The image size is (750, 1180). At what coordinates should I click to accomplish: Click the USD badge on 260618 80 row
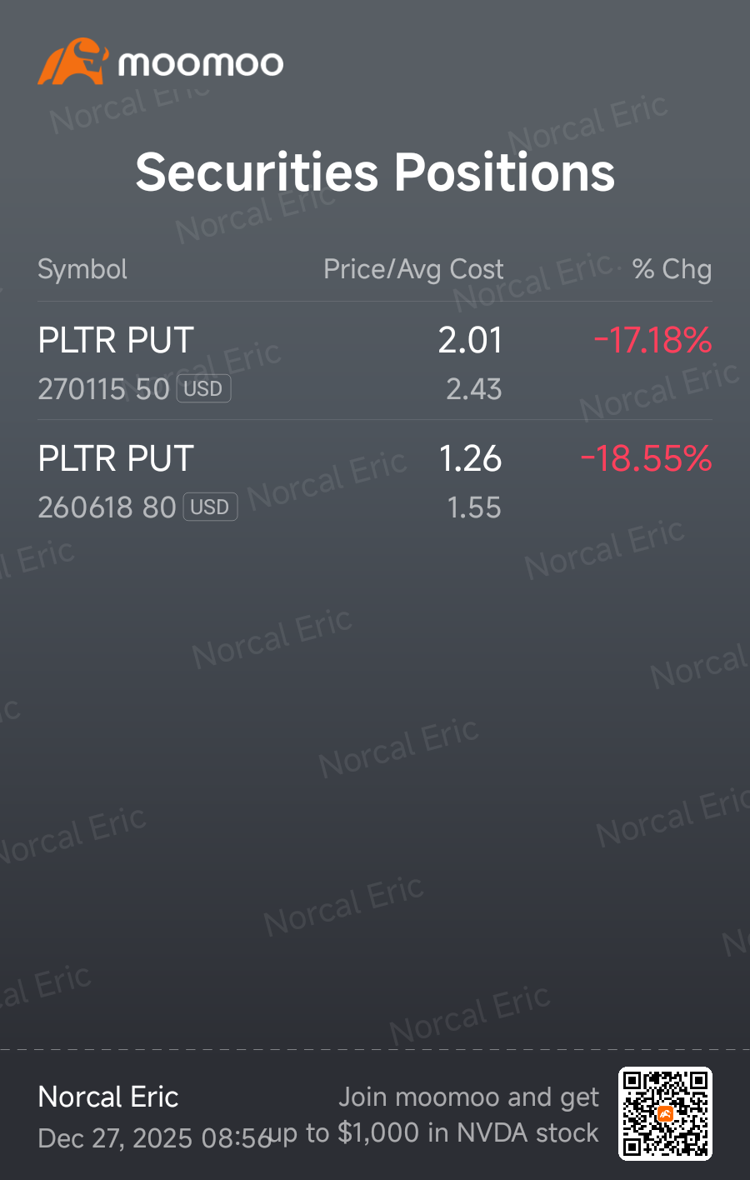point(210,507)
